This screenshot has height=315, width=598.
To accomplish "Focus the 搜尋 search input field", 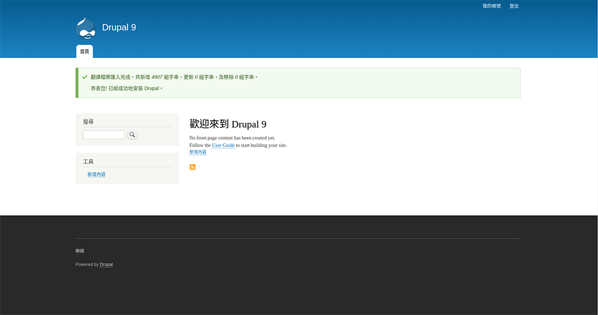I will 103,134.
